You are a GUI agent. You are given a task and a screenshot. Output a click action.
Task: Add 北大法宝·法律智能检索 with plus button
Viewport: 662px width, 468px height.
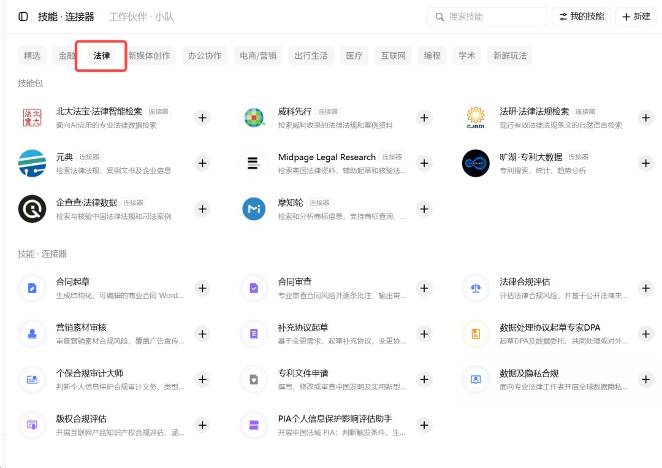[203, 117]
